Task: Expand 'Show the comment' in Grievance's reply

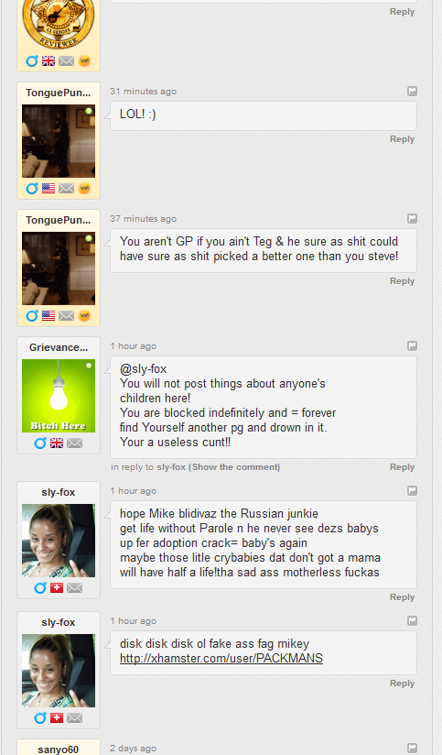Action: pos(234,467)
